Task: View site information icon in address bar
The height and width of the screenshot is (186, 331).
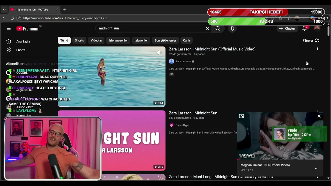Action: click(20, 18)
